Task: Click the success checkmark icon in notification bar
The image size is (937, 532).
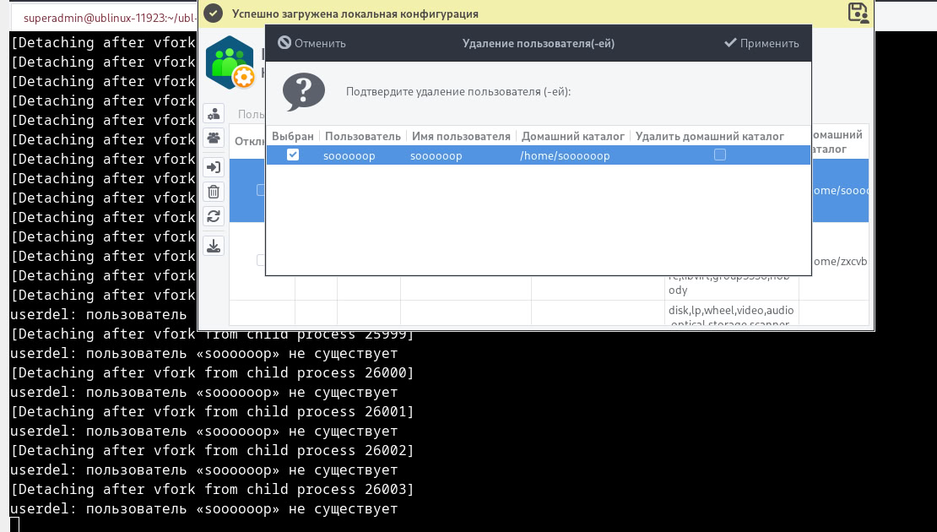Action: click(x=214, y=14)
